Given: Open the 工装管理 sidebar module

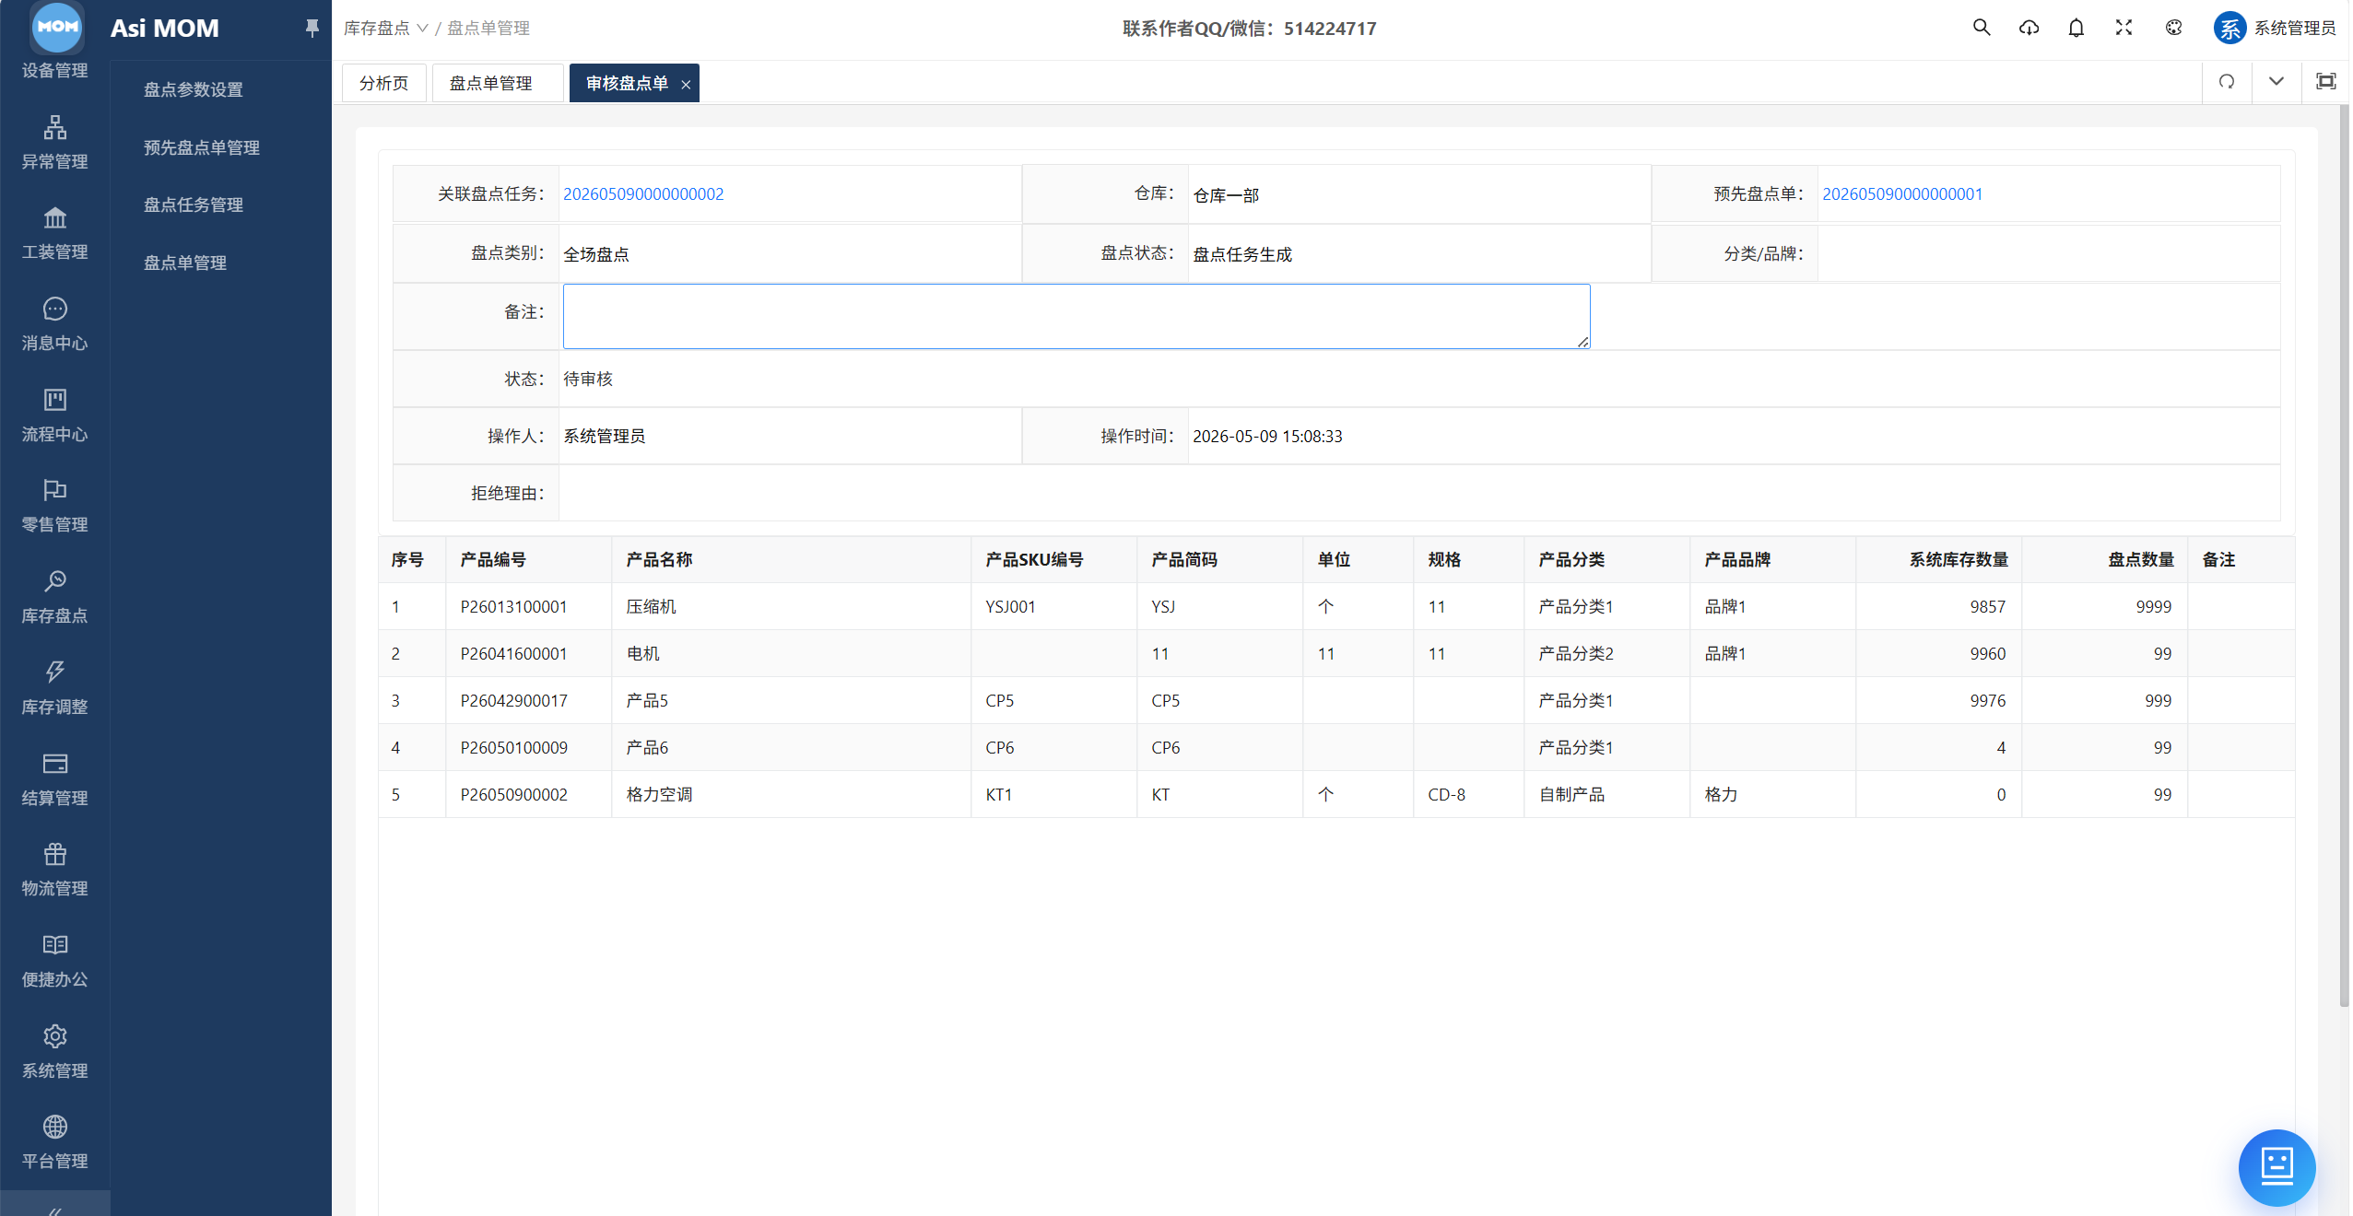Looking at the screenshot, I should click(54, 233).
